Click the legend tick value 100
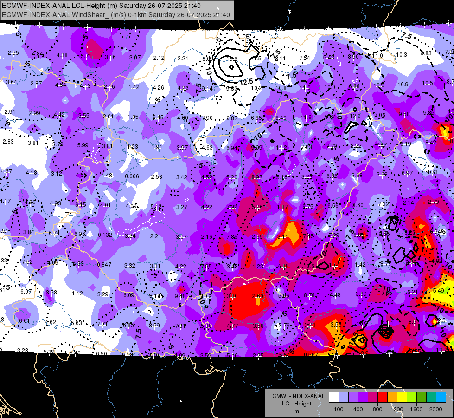The image size is (454, 418). pyautogui.click(x=339, y=409)
